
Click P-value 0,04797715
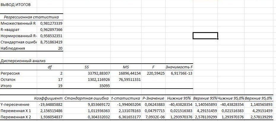(153, 111)
